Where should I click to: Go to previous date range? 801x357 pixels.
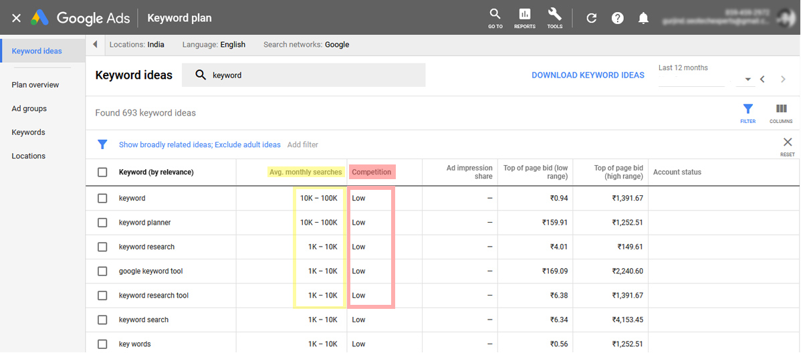762,79
